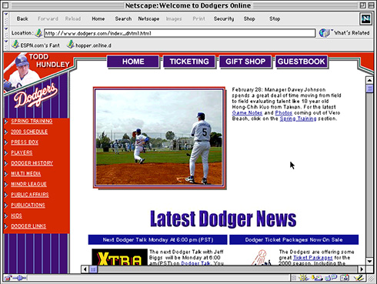Click the Back toolbar button
Screen dimensions: 377x284
pyautogui.click(x=22, y=18)
